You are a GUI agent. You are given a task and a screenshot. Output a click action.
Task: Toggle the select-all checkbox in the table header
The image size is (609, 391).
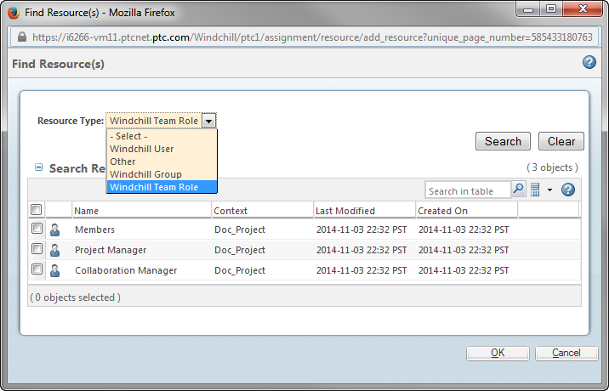[x=36, y=210]
